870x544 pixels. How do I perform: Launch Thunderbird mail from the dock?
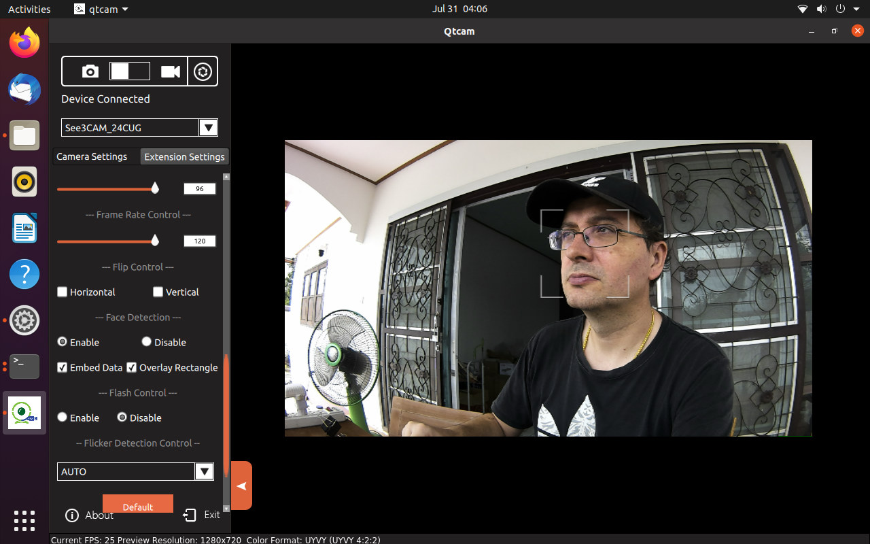point(24,89)
